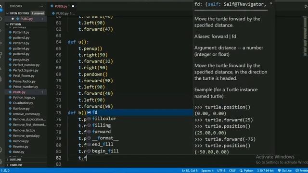Open Pattern1.py in the explorer
The height and width of the screenshot is (173, 308).
coord(21,32)
